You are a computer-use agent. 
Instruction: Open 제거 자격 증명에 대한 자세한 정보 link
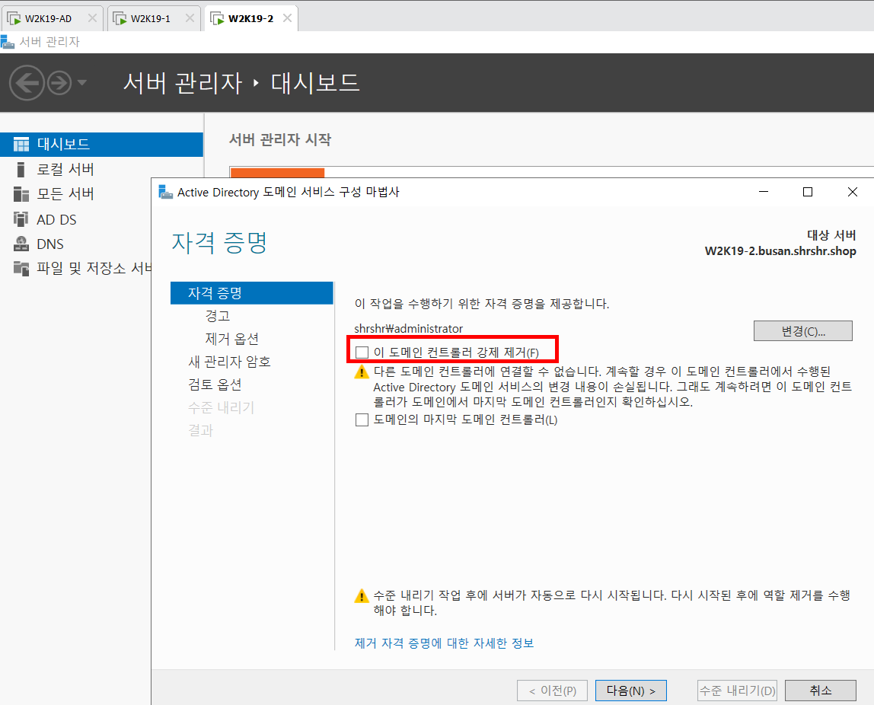[445, 643]
